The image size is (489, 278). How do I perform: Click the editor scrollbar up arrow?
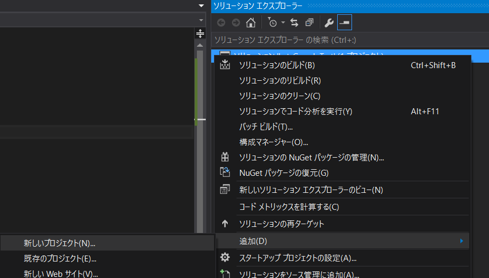200,46
